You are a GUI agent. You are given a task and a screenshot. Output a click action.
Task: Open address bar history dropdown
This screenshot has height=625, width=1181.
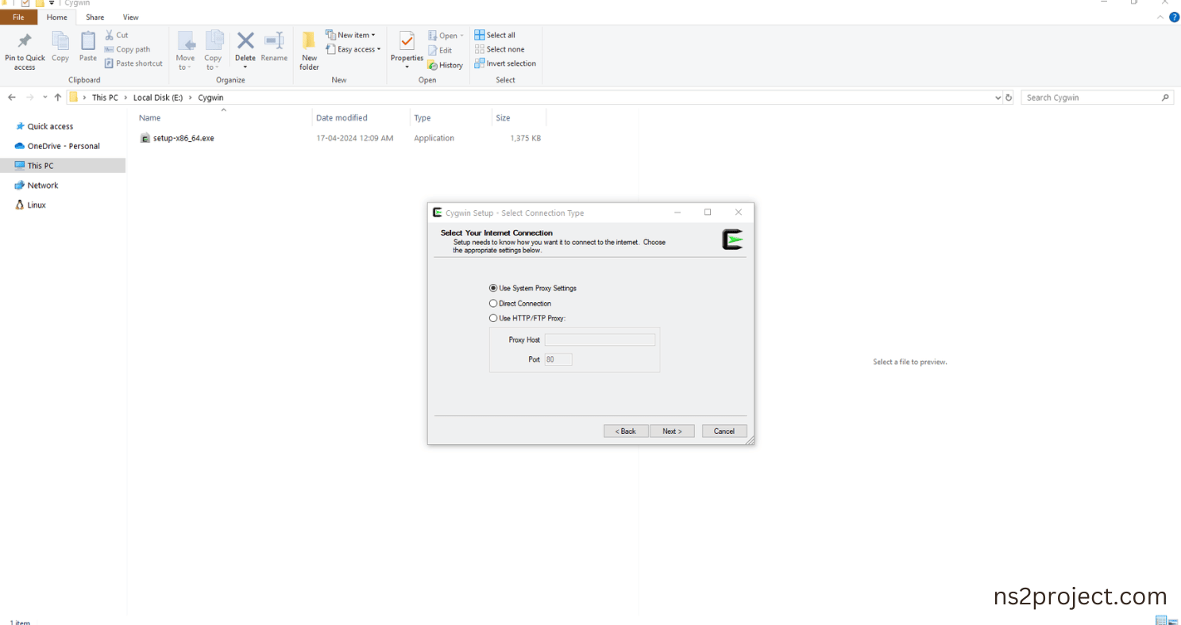[x=998, y=98]
